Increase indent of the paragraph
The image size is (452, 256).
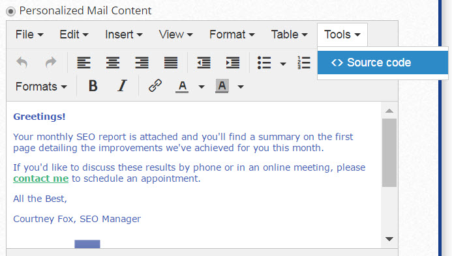point(233,63)
